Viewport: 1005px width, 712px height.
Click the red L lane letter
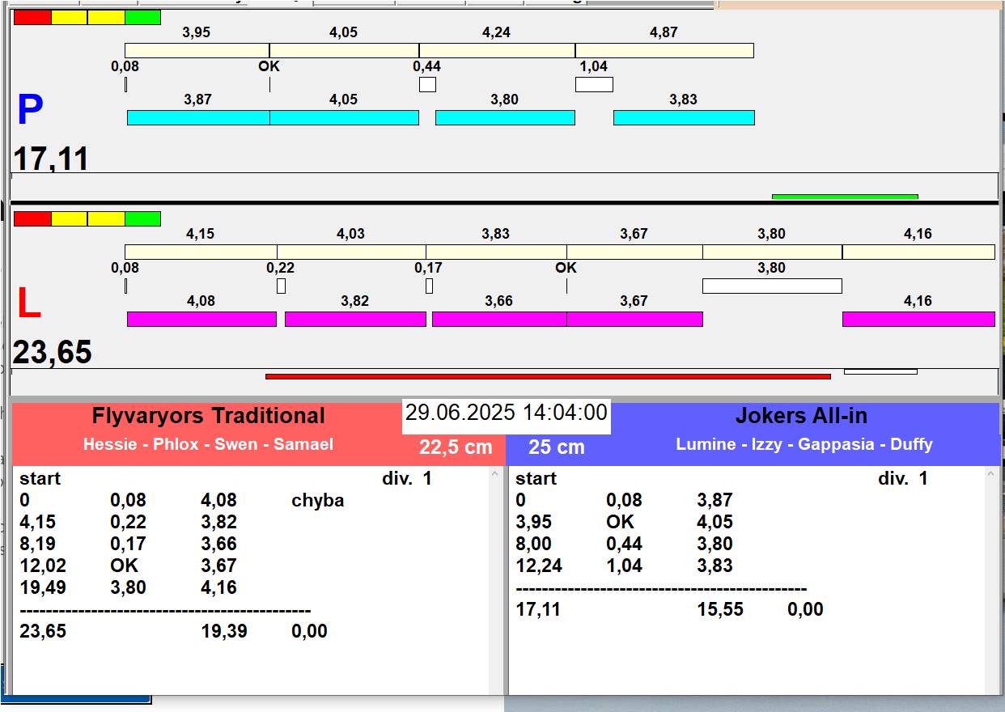(x=28, y=304)
